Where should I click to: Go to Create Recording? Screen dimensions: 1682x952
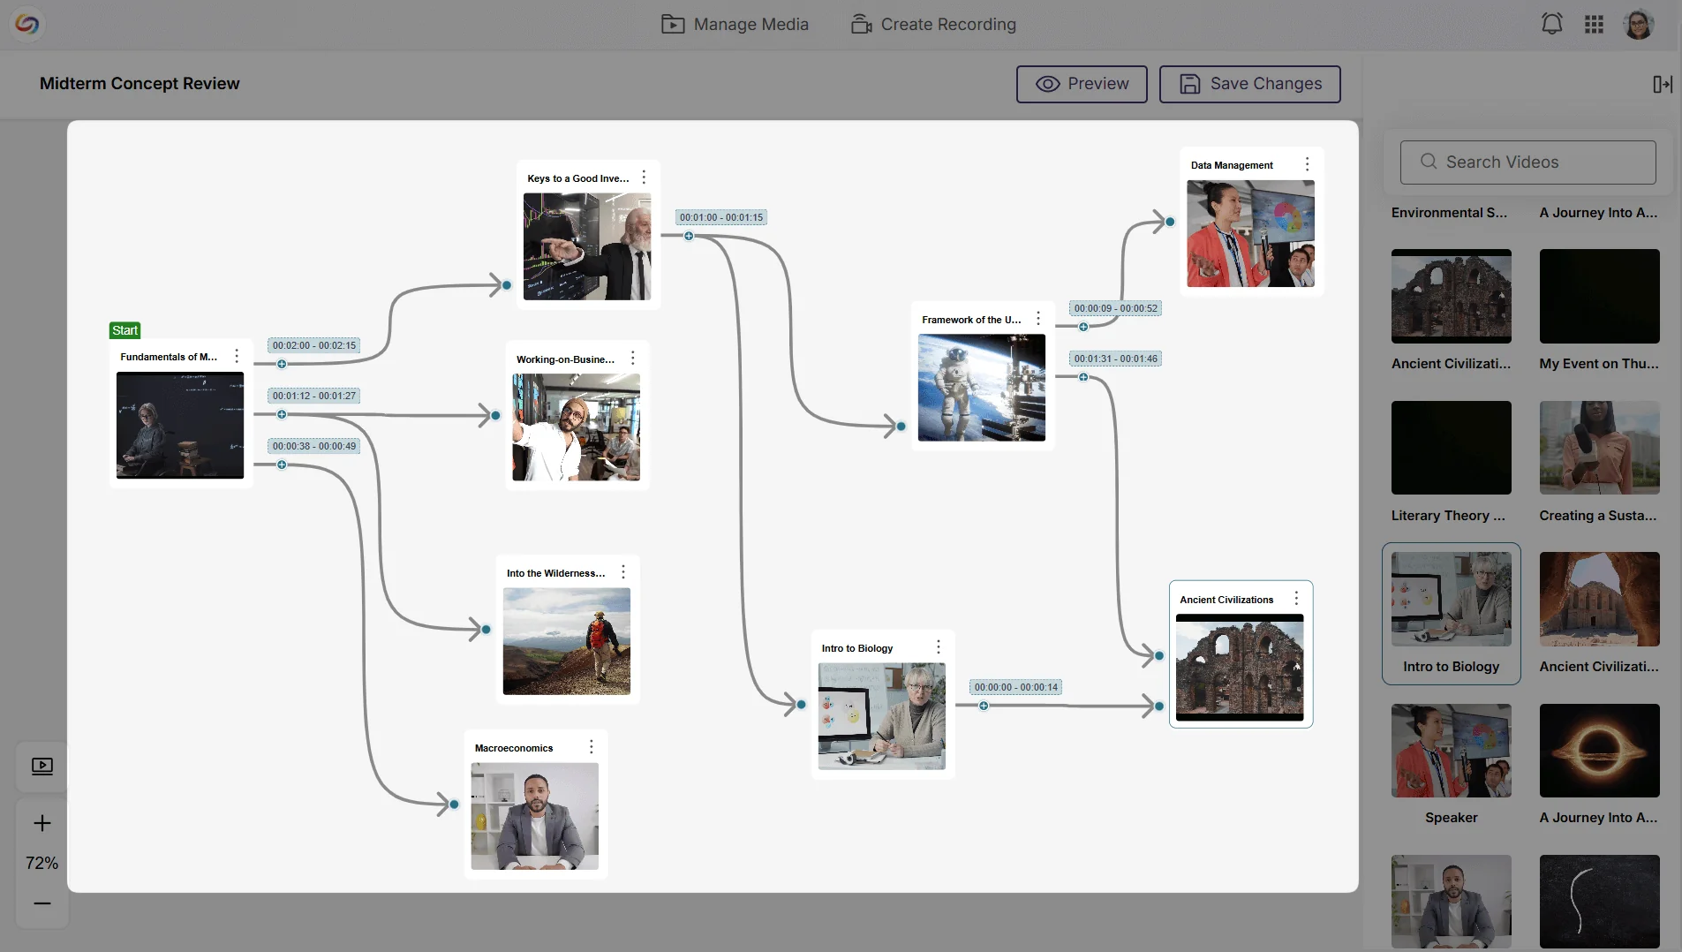pyautogui.click(x=933, y=25)
